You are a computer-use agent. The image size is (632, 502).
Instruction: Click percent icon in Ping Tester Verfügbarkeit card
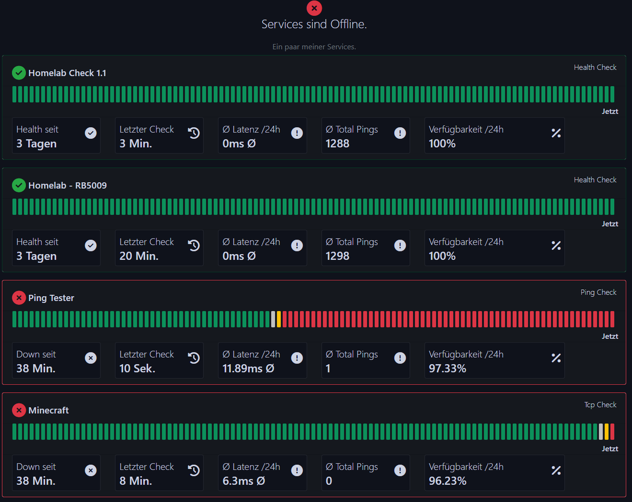[556, 358]
